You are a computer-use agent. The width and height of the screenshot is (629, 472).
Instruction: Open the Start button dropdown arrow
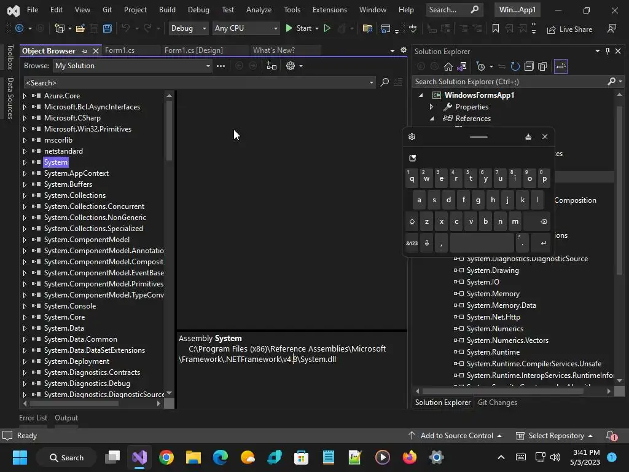[x=317, y=28]
